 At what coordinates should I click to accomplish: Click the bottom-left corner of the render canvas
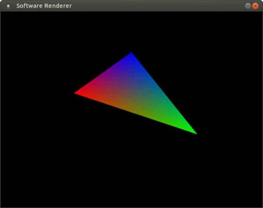click(2, 206)
